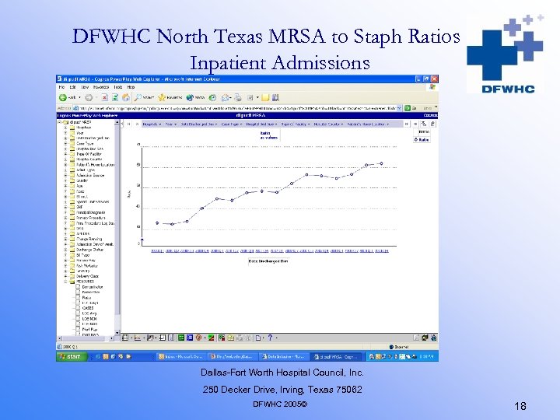Select the Denominator measure item
560x420 pixels.
[x=92, y=287]
